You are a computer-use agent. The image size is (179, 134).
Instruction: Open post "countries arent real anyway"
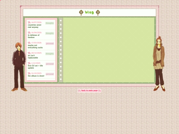coord(34,26)
